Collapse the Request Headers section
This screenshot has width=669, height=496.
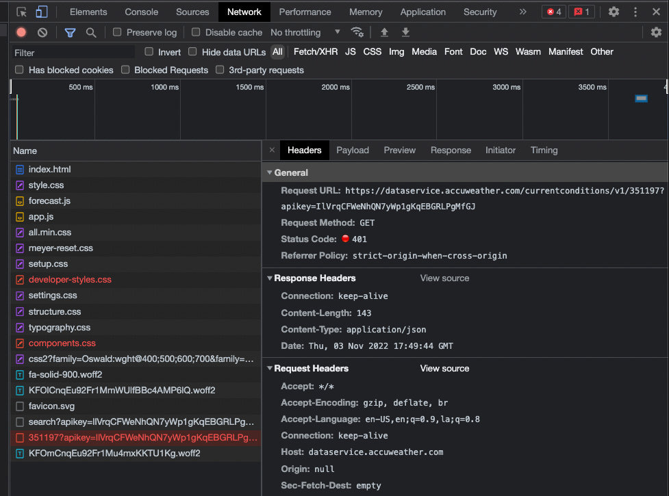(269, 368)
